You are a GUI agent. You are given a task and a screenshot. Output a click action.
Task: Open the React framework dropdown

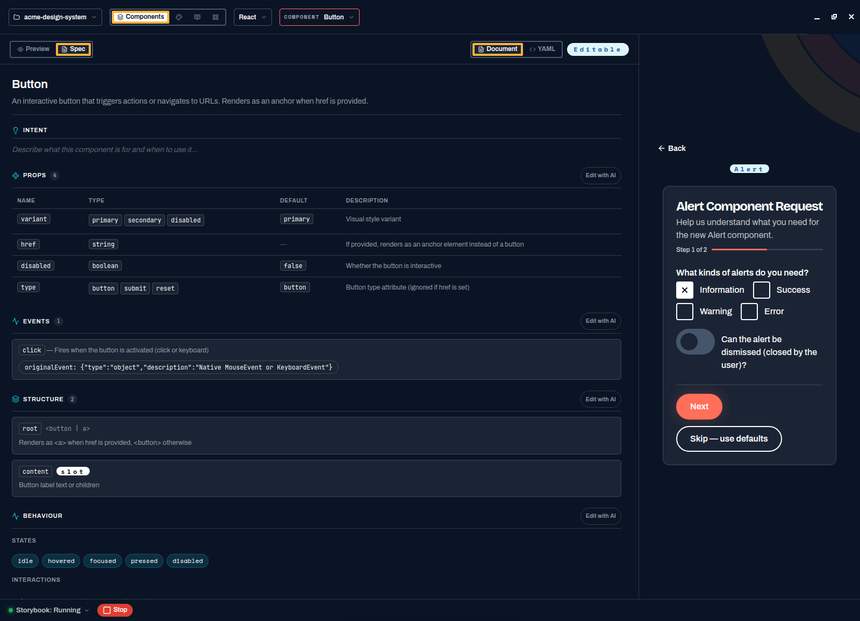click(x=253, y=17)
